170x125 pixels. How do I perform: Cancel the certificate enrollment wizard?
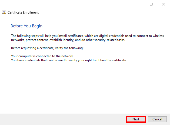157,119
